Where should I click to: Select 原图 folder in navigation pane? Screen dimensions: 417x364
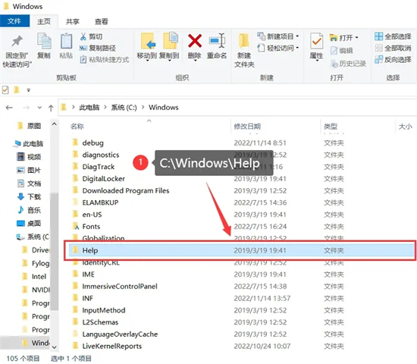point(30,126)
